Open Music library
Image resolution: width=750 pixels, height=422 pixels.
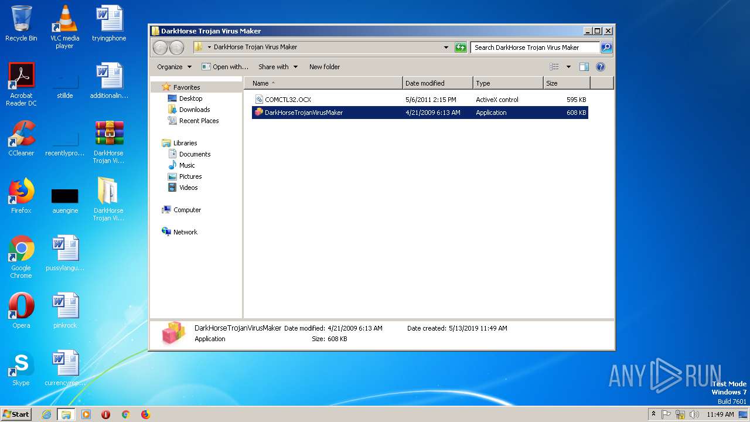182,165
